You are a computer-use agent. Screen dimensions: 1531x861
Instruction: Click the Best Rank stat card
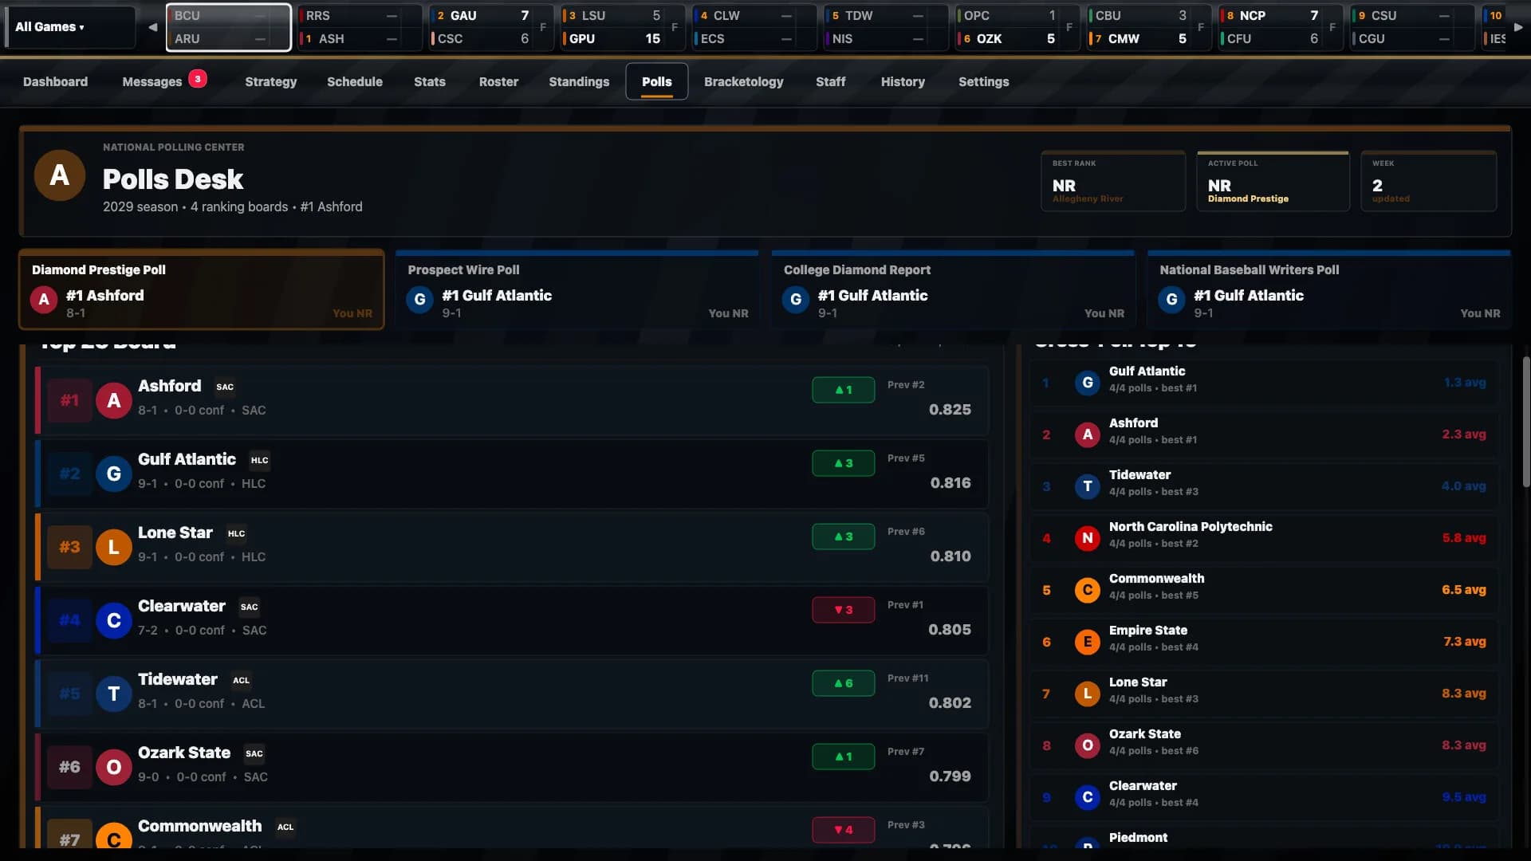pyautogui.click(x=1113, y=181)
